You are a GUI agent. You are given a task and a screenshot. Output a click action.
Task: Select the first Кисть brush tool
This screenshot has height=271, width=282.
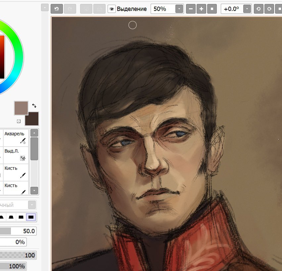[16, 172]
